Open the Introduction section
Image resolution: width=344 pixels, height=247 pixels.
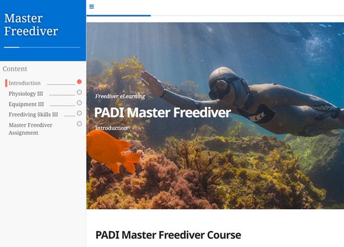point(25,83)
